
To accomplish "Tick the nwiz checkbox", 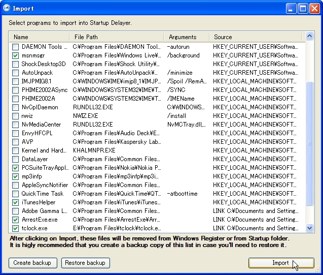I will click(15, 116).
